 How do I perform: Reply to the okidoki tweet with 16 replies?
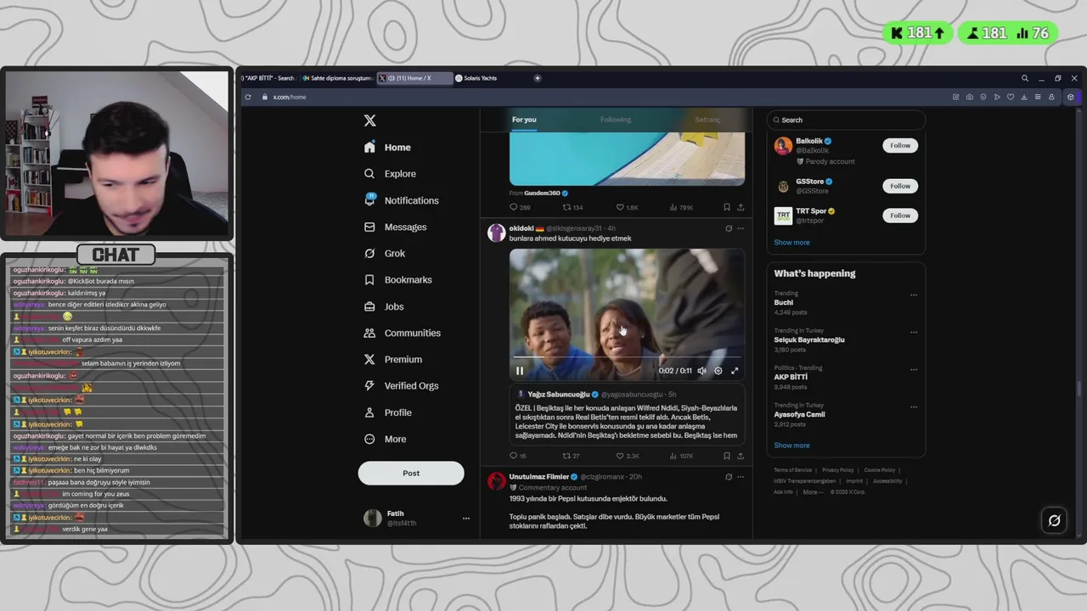click(518, 456)
